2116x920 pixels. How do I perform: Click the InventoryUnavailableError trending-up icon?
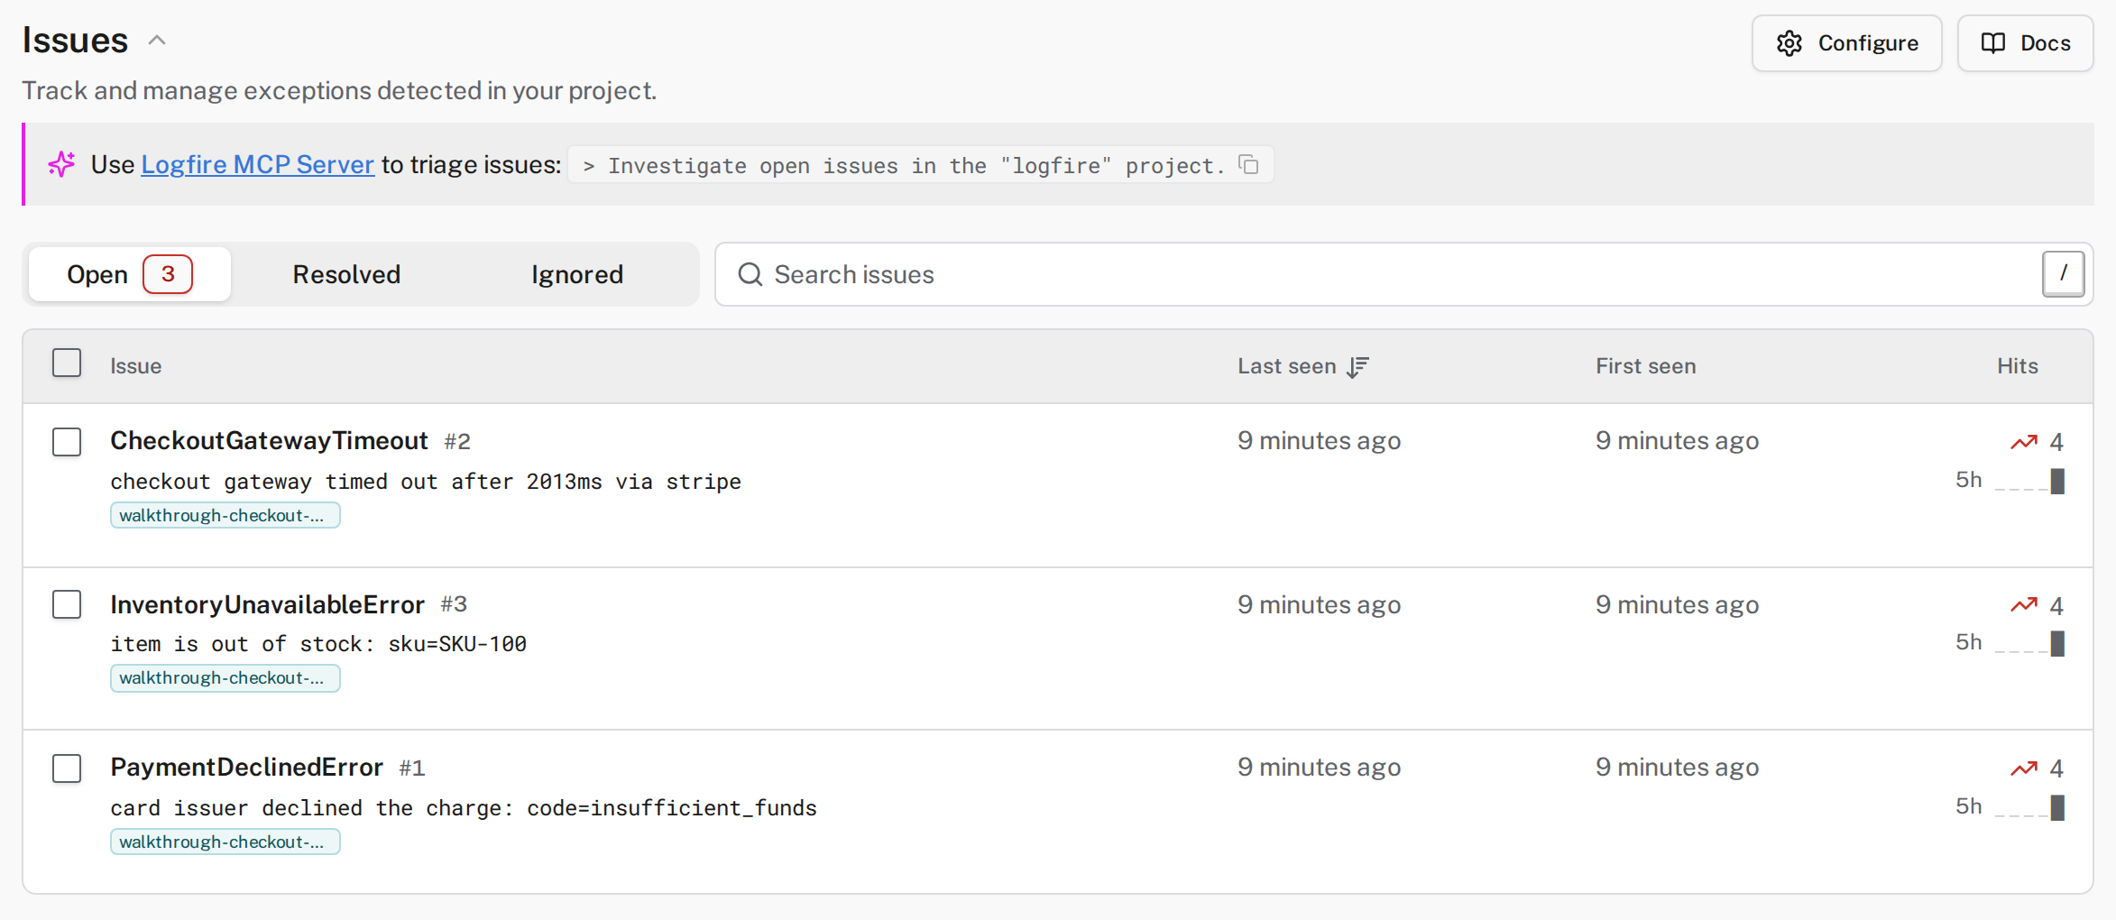(2024, 605)
